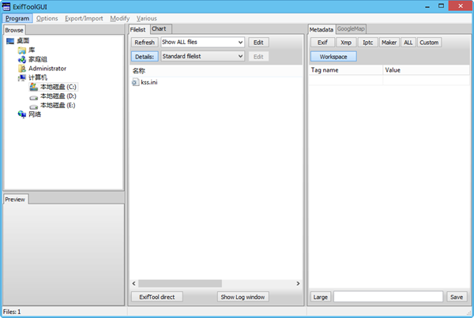474x318 pixels.
Task: Click the Libraries folder icon in tree
Action: pyautogui.click(x=22, y=51)
